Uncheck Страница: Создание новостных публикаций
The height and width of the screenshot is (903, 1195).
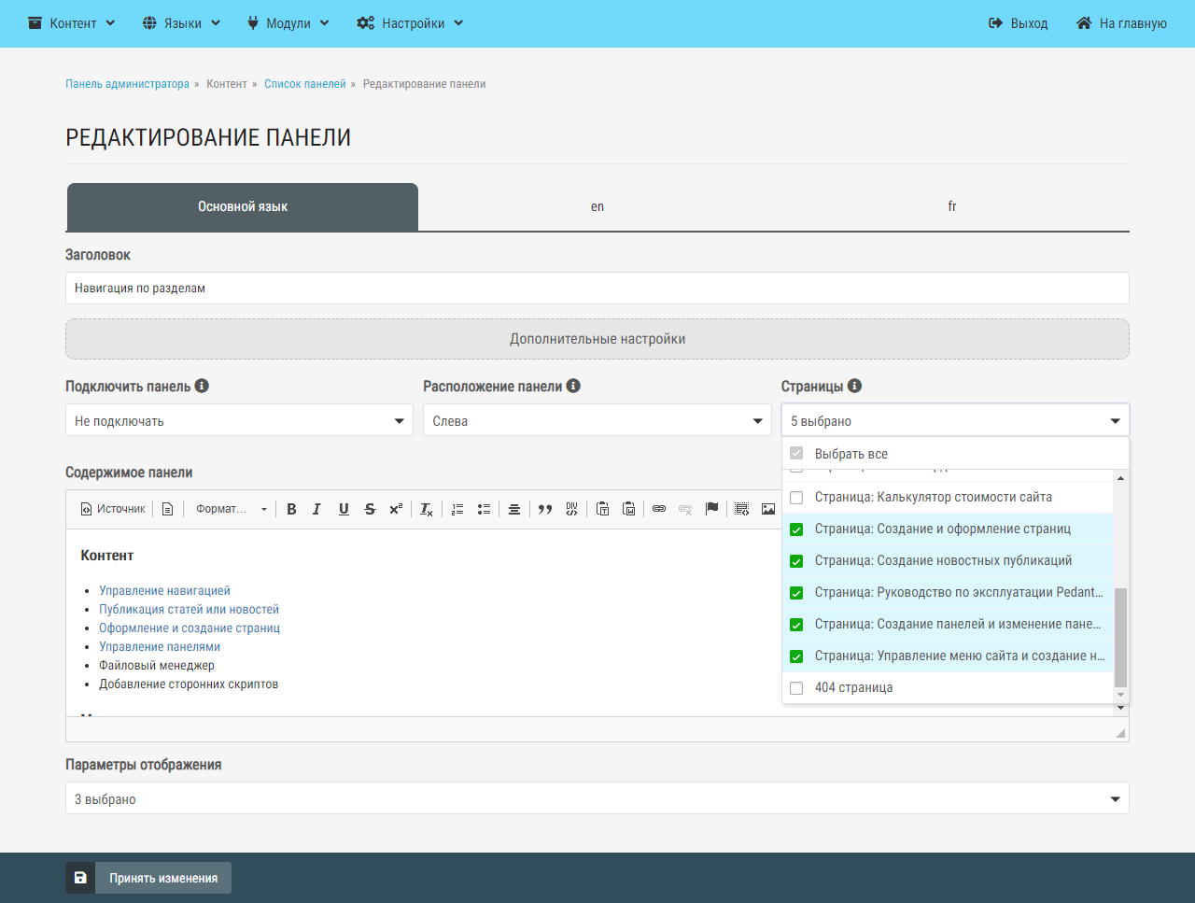[796, 561]
